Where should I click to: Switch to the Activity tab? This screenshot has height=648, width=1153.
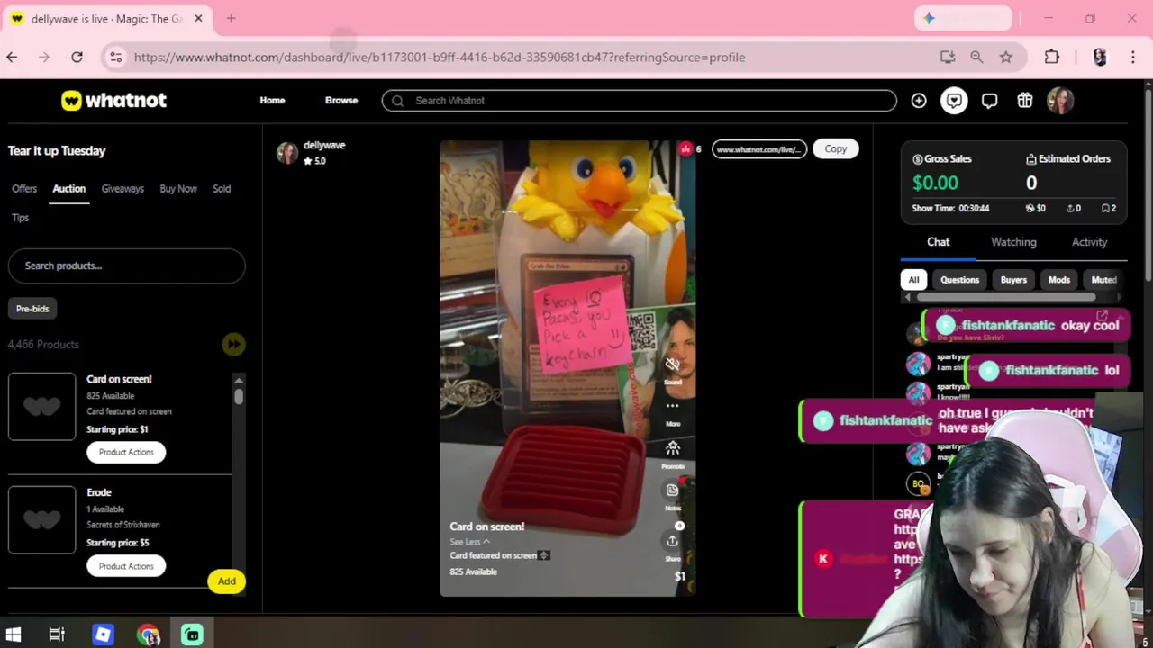click(x=1089, y=242)
